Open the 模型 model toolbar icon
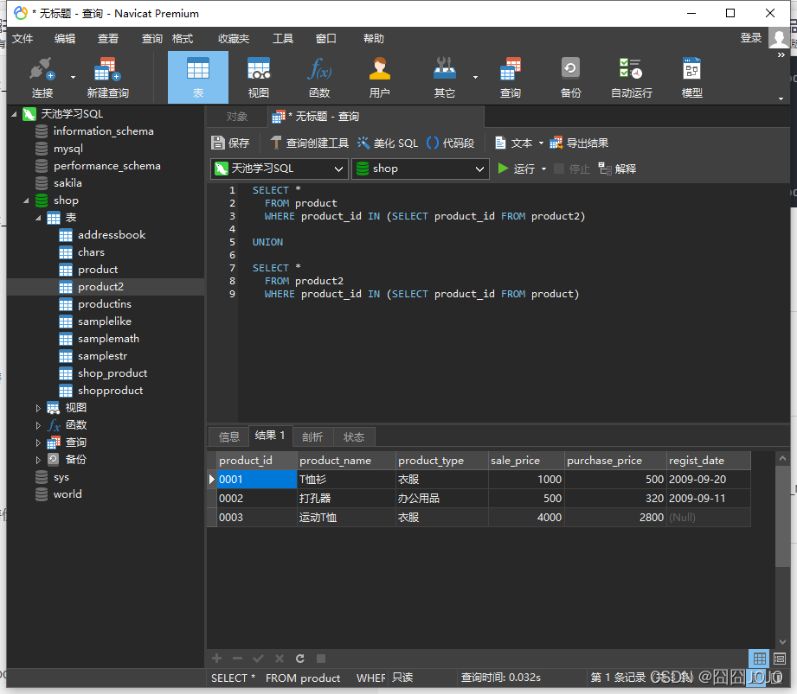Screen dimensions: 797x694 [x=691, y=78]
